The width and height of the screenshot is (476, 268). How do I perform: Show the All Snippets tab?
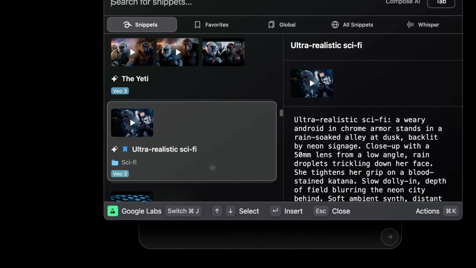click(x=352, y=25)
